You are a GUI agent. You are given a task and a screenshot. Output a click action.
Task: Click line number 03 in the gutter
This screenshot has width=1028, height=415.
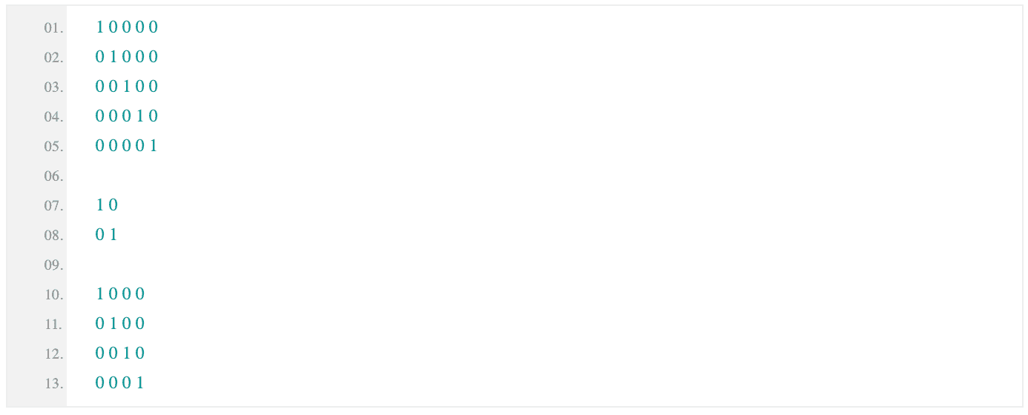[53, 87]
